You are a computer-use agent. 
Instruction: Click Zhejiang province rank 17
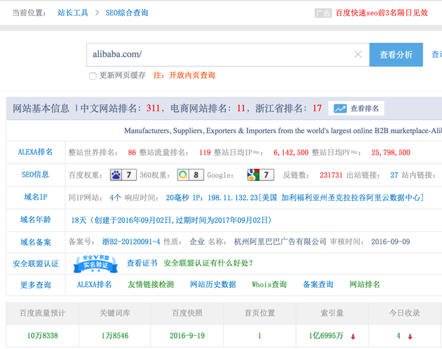click(317, 108)
